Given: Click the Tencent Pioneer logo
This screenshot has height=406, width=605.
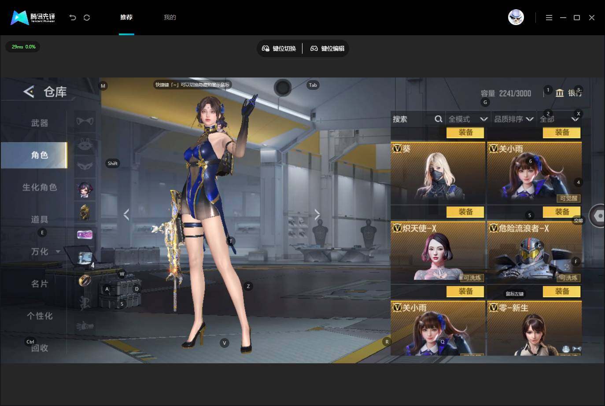Looking at the screenshot, I should point(33,18).
